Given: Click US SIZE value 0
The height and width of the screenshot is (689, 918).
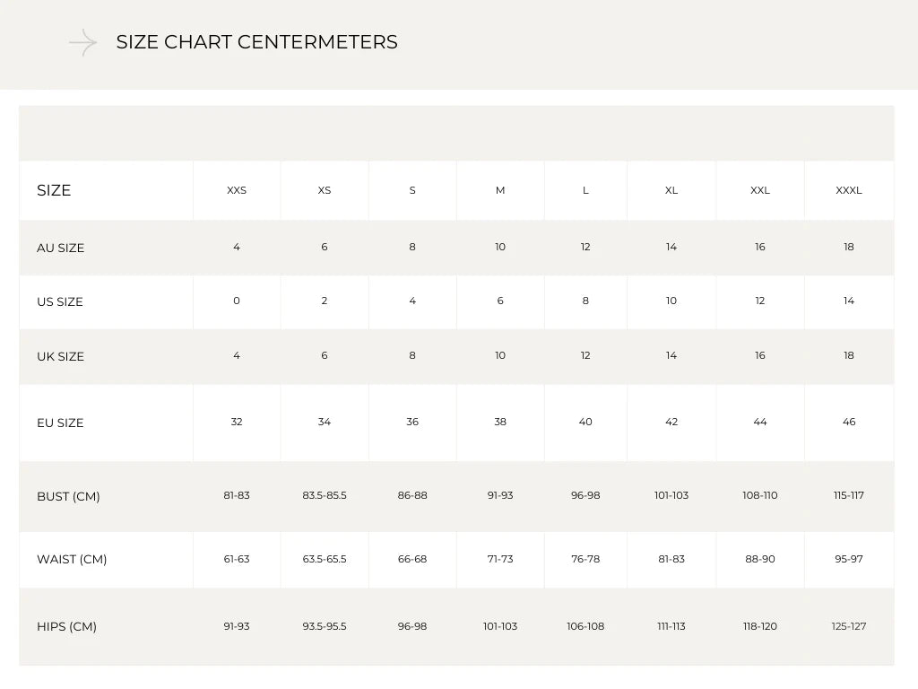Looking at the screenshot, I should (x=237, y=301).
